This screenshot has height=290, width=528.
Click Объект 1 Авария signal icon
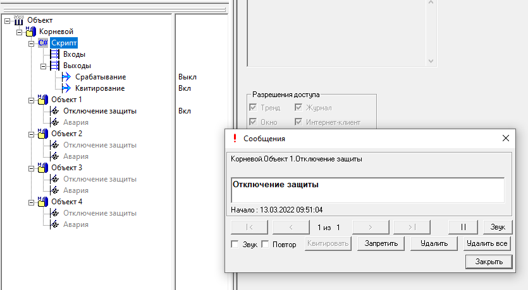coord(54,122)
